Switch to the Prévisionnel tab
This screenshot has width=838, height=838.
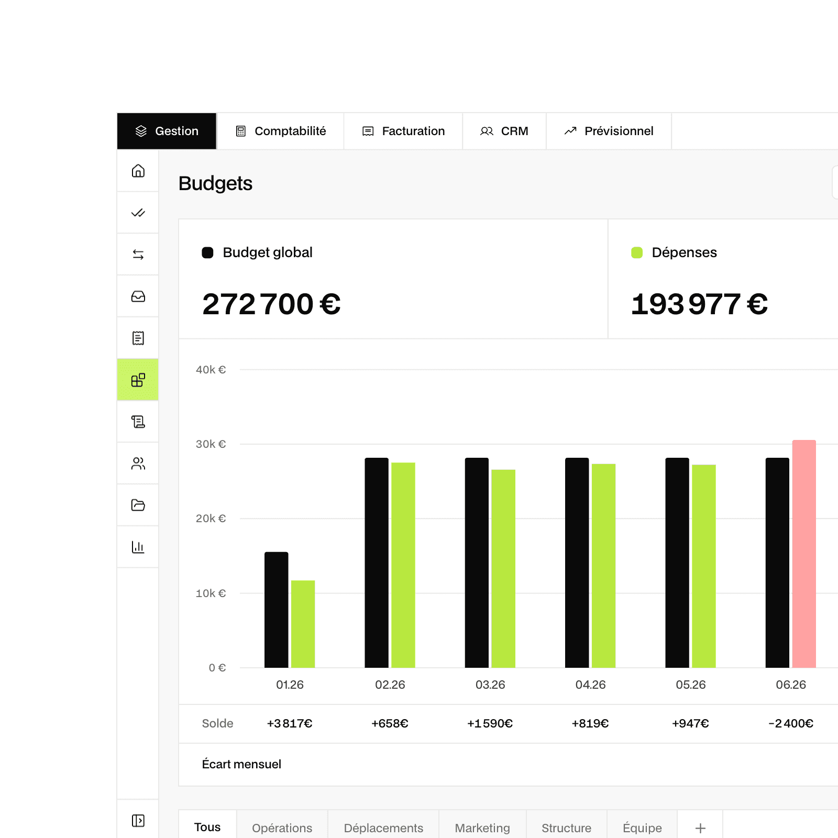pyautogui.click(x=609, y=131)
